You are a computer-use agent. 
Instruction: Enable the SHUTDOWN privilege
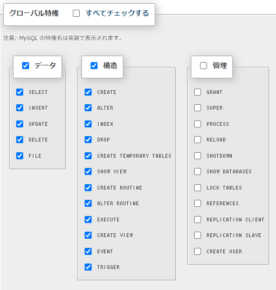197,156
